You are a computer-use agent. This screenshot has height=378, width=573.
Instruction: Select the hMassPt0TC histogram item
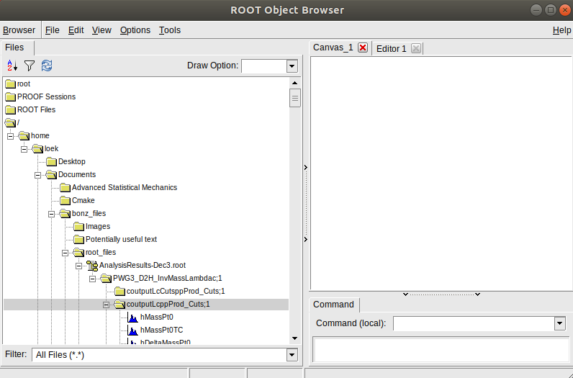pos(161,330)
